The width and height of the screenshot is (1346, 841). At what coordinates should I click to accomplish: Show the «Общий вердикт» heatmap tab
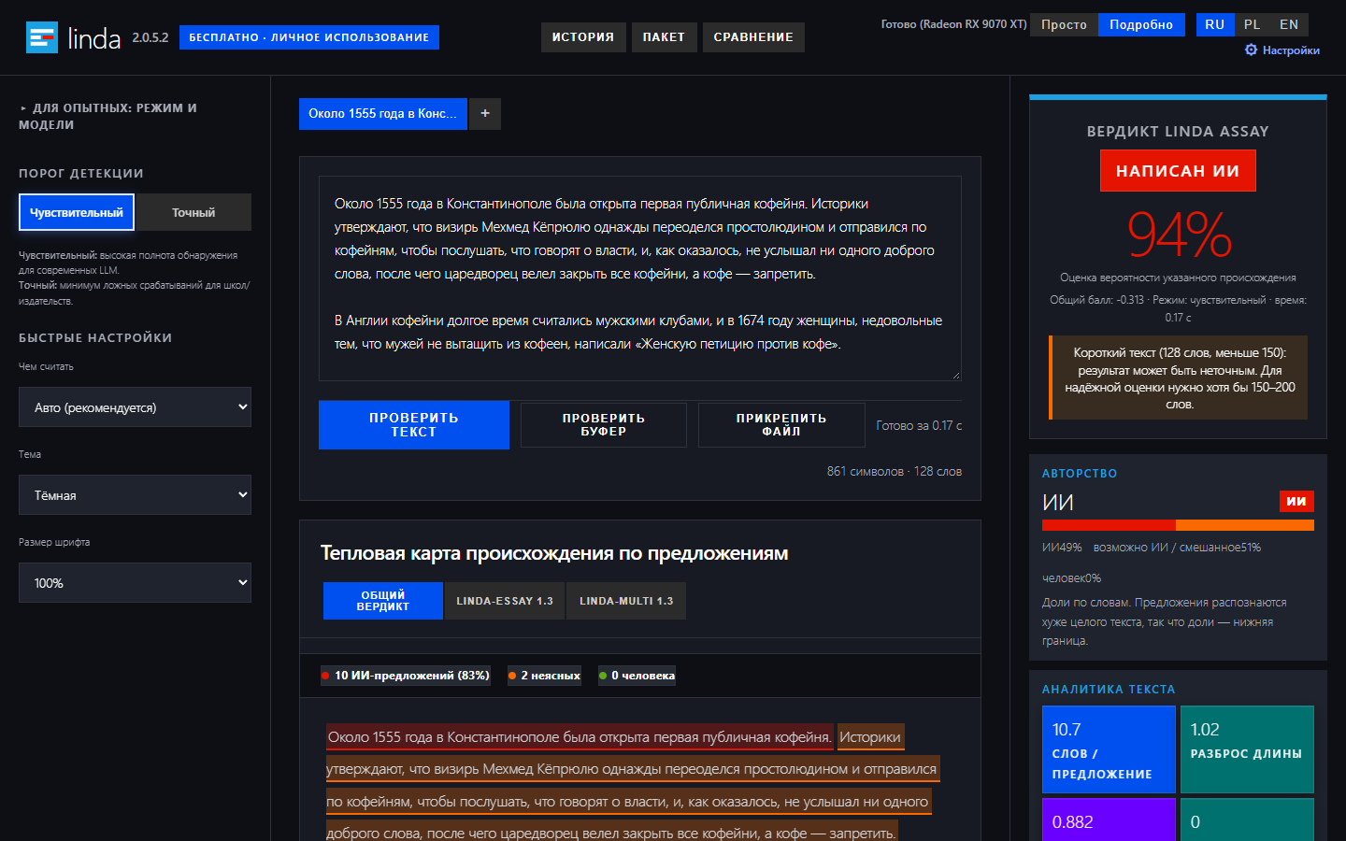coord(383,601)
